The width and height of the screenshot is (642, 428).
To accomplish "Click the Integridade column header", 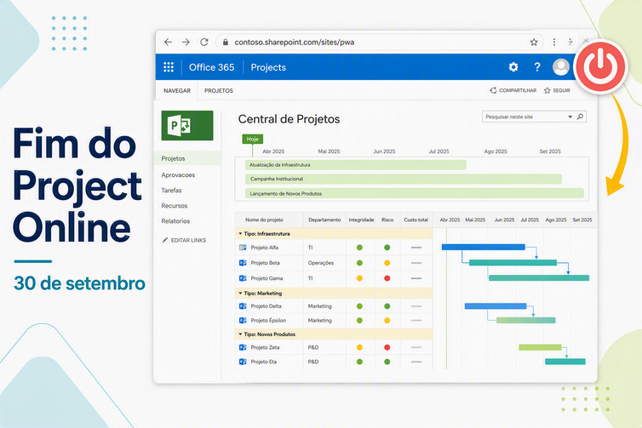I will [361, 220].
